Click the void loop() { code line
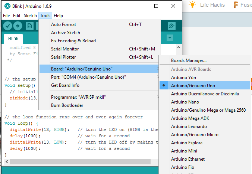The height and width of the screenshot is (174, 252). click(x=21, y=123)
